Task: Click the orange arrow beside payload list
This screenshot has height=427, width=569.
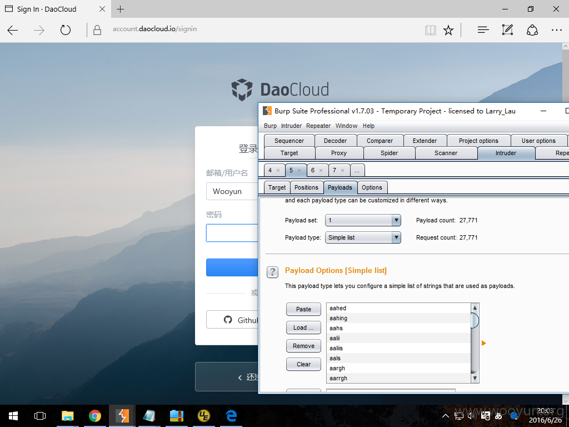Action: click(484, 343)
